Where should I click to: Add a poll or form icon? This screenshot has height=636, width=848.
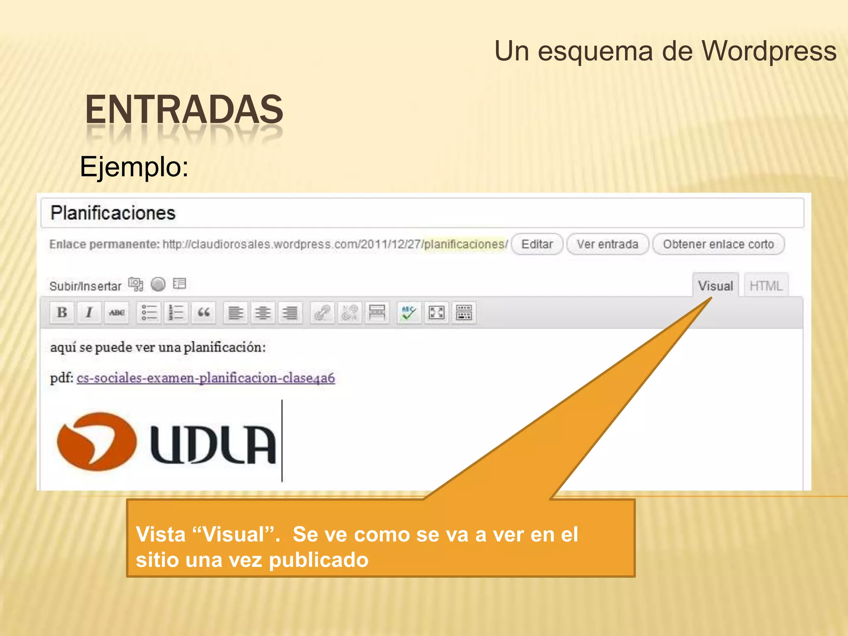pos(180,284)
